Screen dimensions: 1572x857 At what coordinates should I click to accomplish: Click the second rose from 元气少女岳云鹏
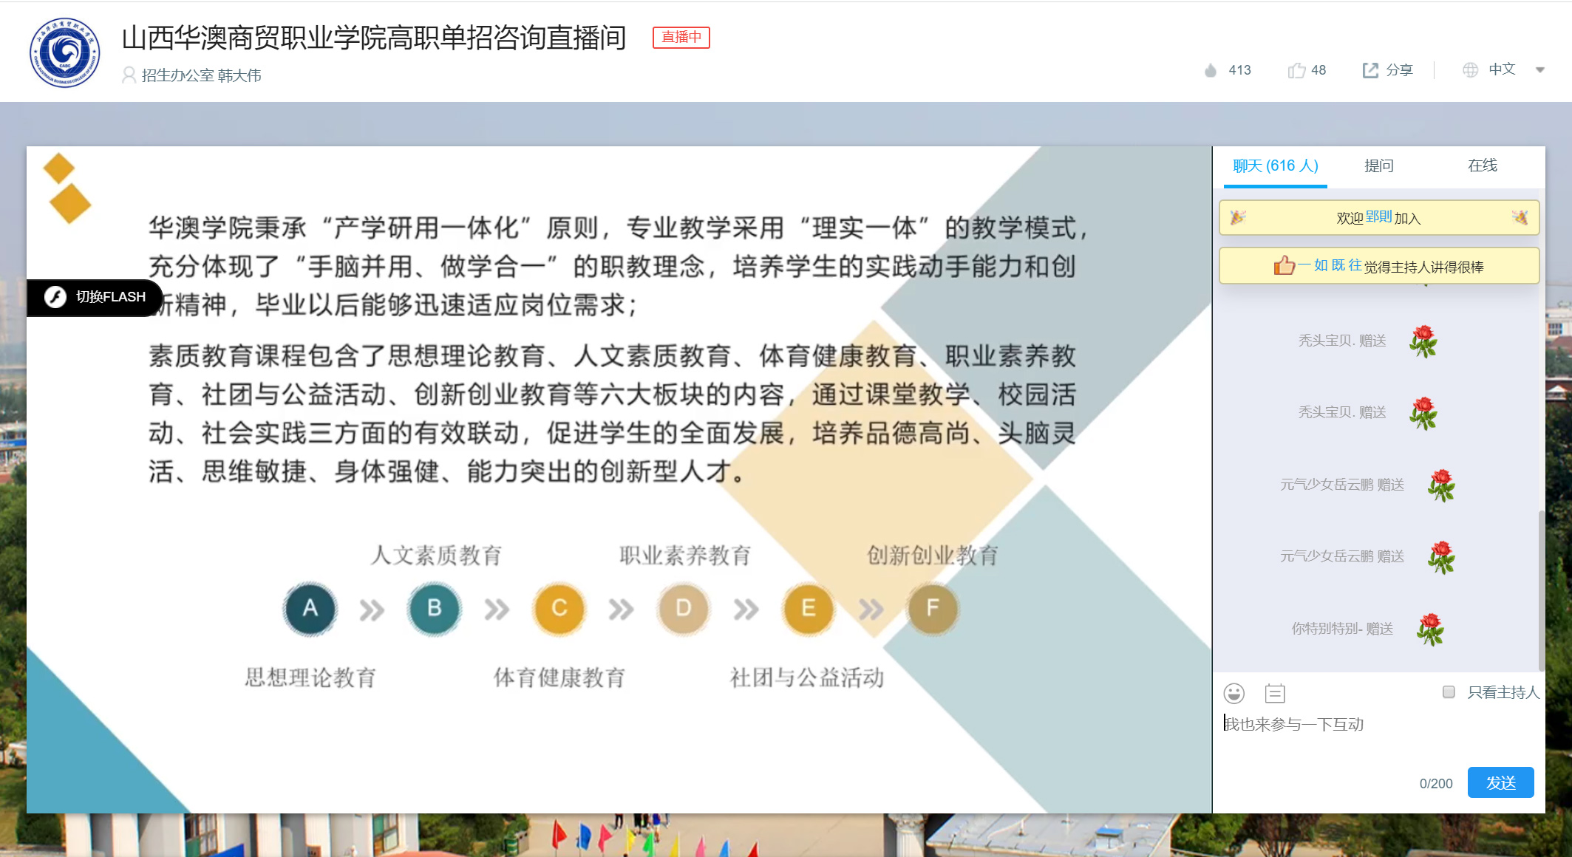(x=1441, y=557)
